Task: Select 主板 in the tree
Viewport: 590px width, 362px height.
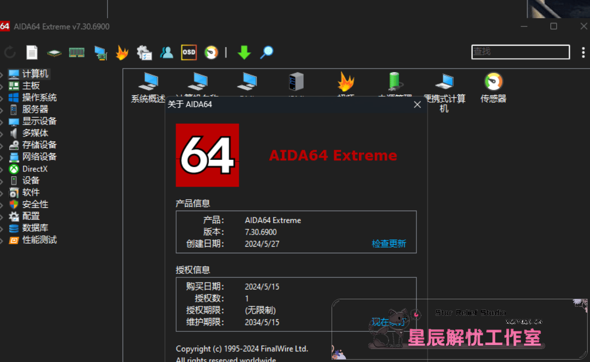Action: coord(31,86)
